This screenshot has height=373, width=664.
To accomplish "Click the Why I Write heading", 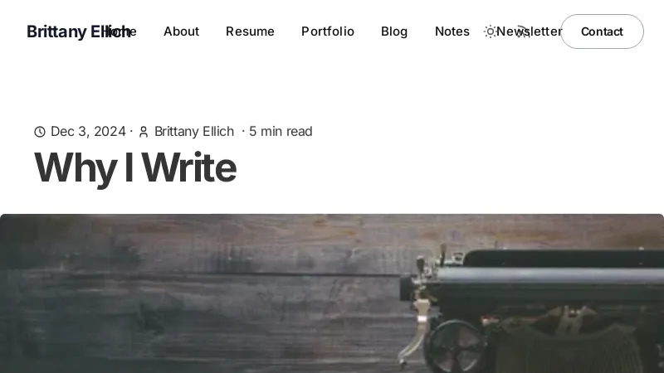I will click(135, 168).
